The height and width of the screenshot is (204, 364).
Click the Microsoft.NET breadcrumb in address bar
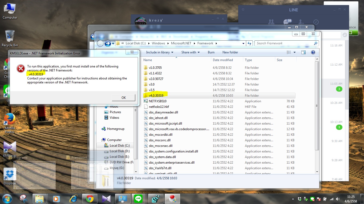point(181,43)
